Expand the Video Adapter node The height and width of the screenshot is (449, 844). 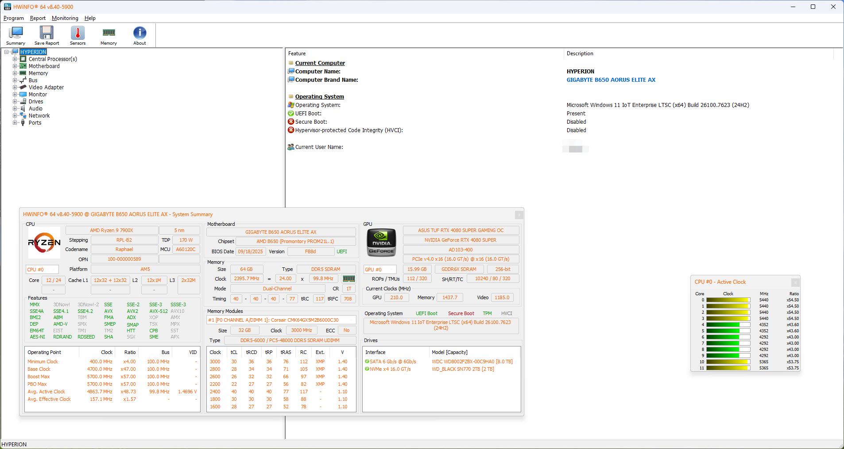tap(15, 87)
